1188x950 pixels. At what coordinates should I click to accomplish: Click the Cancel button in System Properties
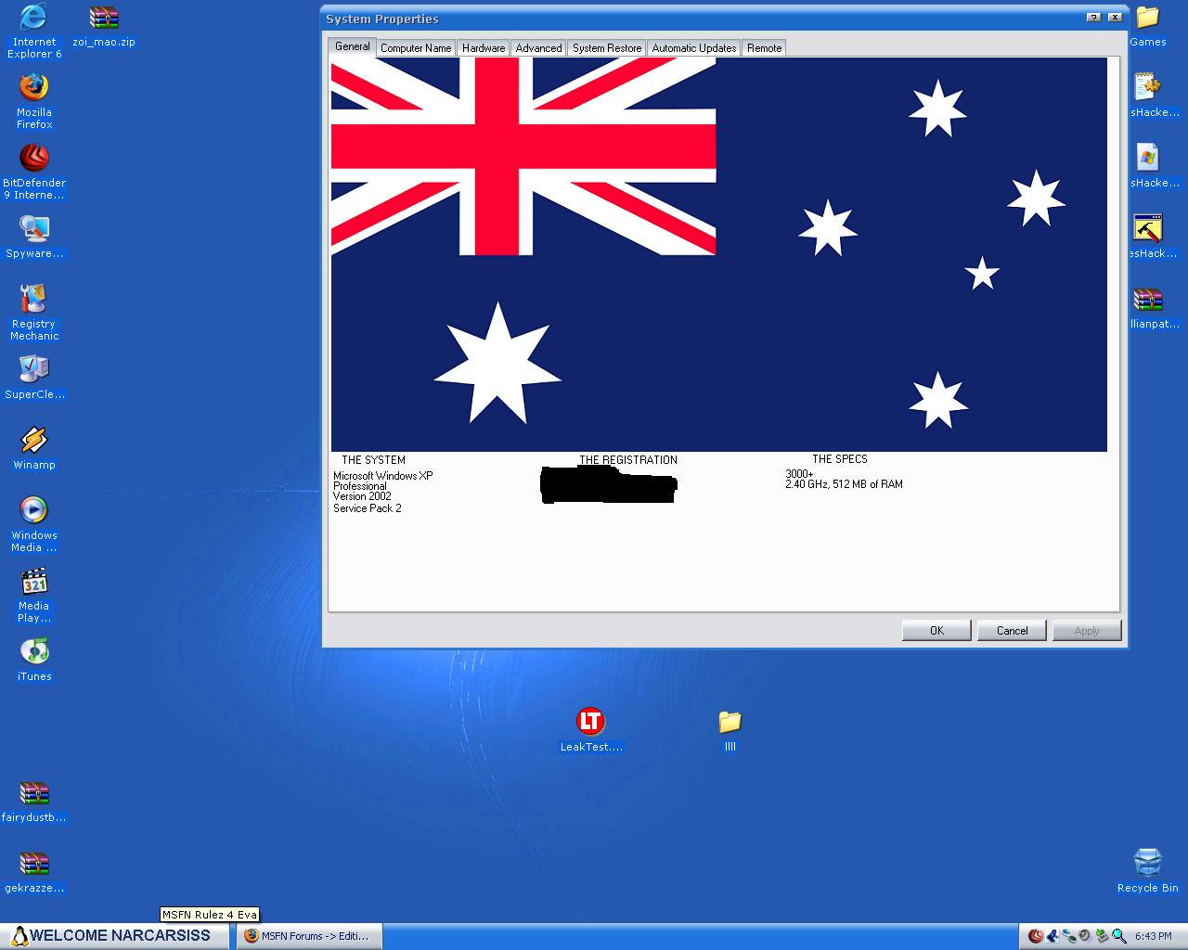coord(1012,631)
